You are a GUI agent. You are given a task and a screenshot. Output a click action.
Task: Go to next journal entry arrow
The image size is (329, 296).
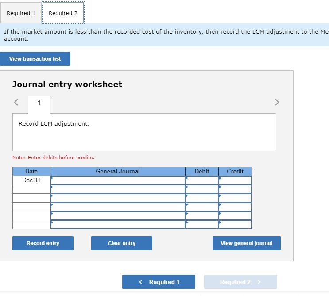[x=277, y=102]
